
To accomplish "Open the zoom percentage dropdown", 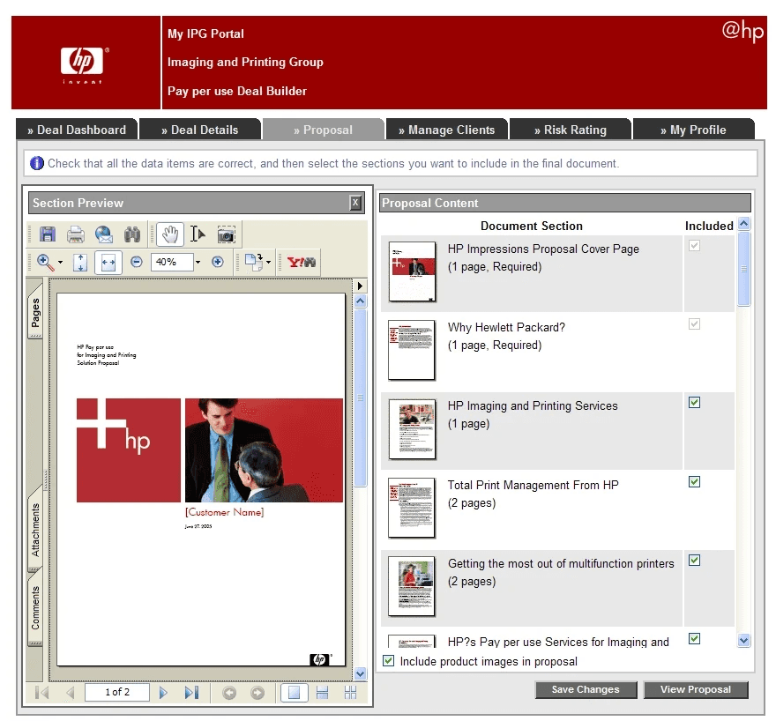I will 198,262.
